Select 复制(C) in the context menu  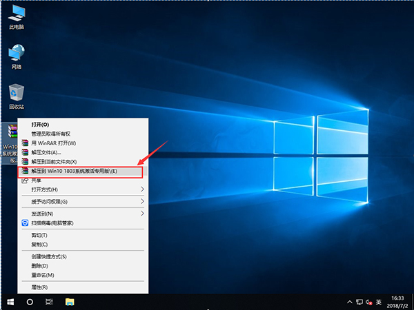click(83, 245)
